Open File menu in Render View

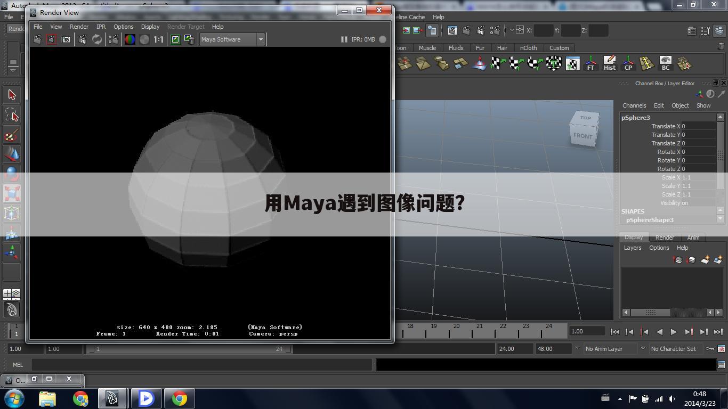click(x=38, y=27)
